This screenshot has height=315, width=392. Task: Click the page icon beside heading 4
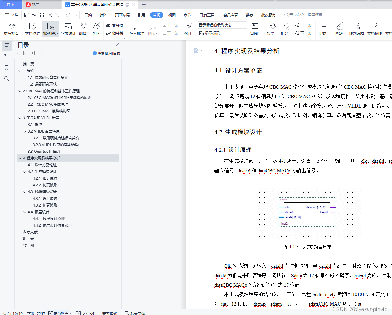[196, 50]
